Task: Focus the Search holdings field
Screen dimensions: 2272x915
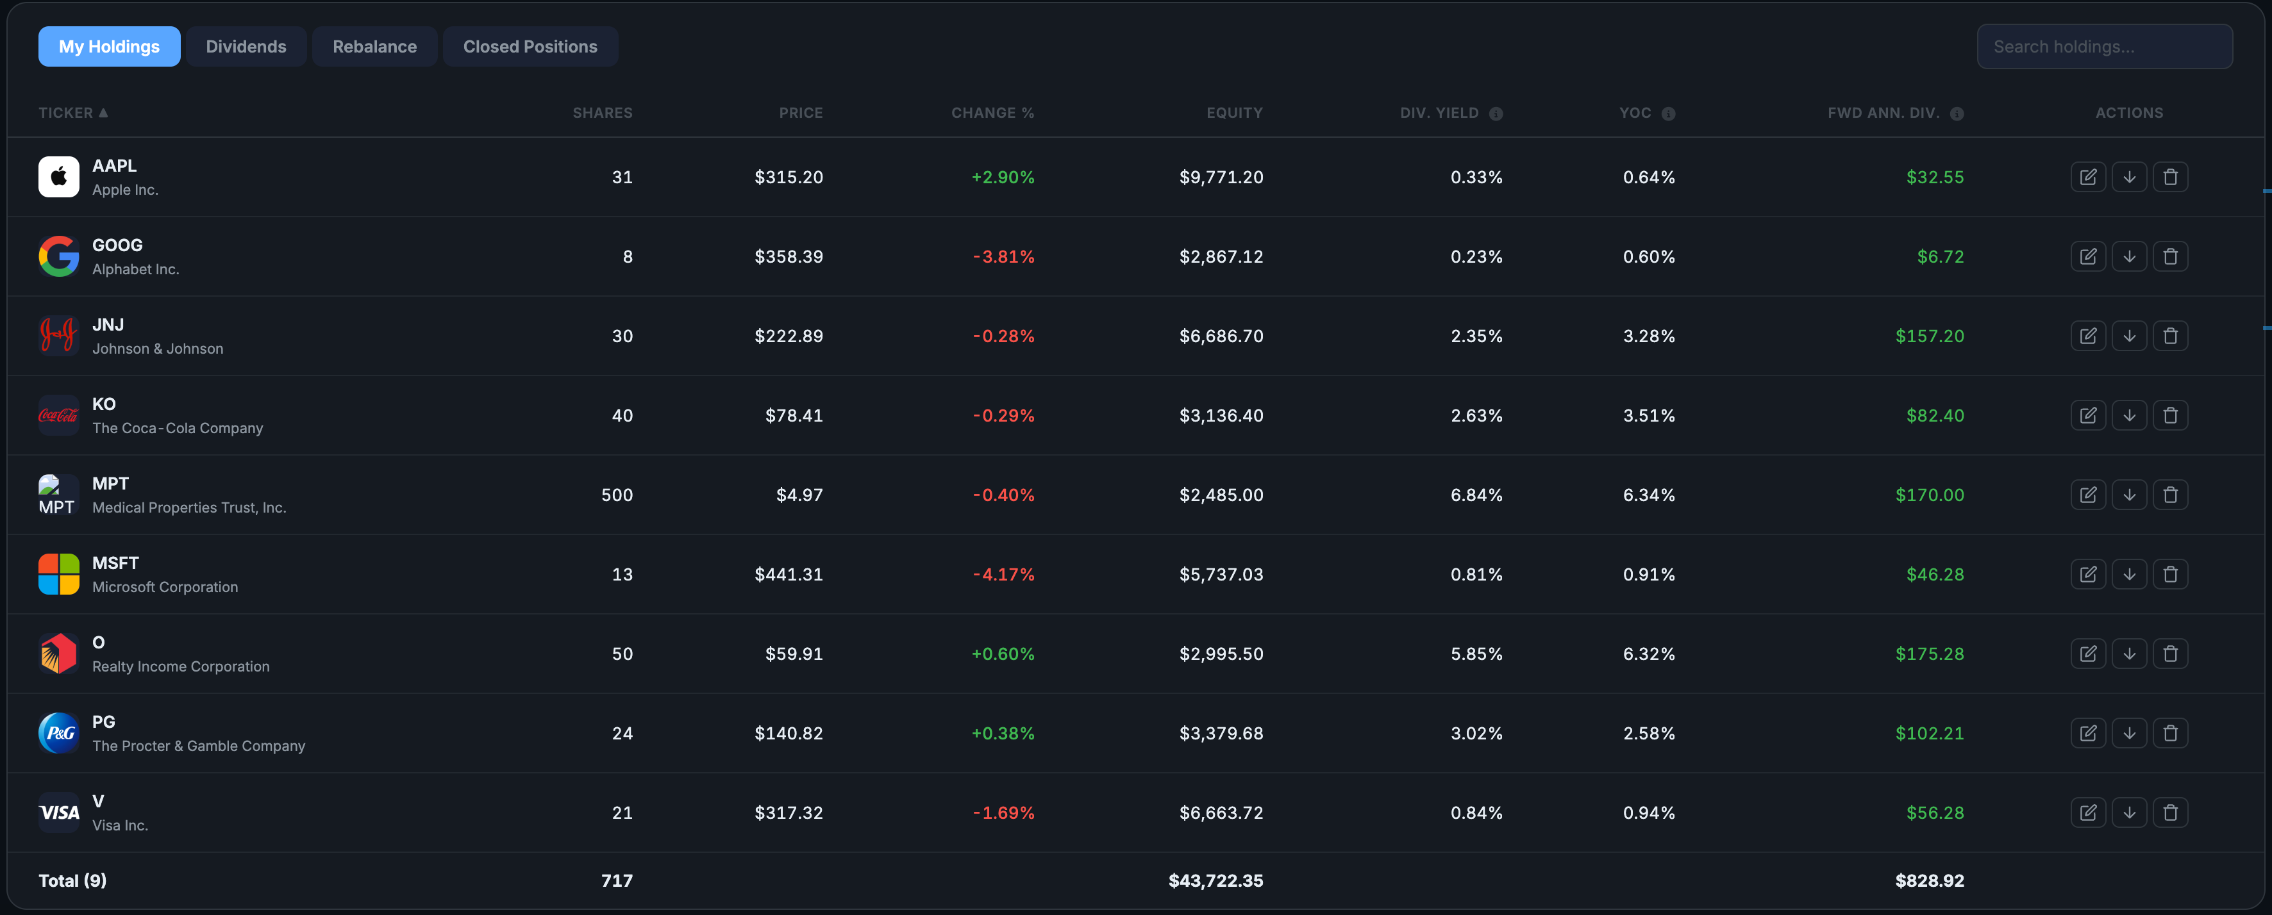Action: [2105, 47]
